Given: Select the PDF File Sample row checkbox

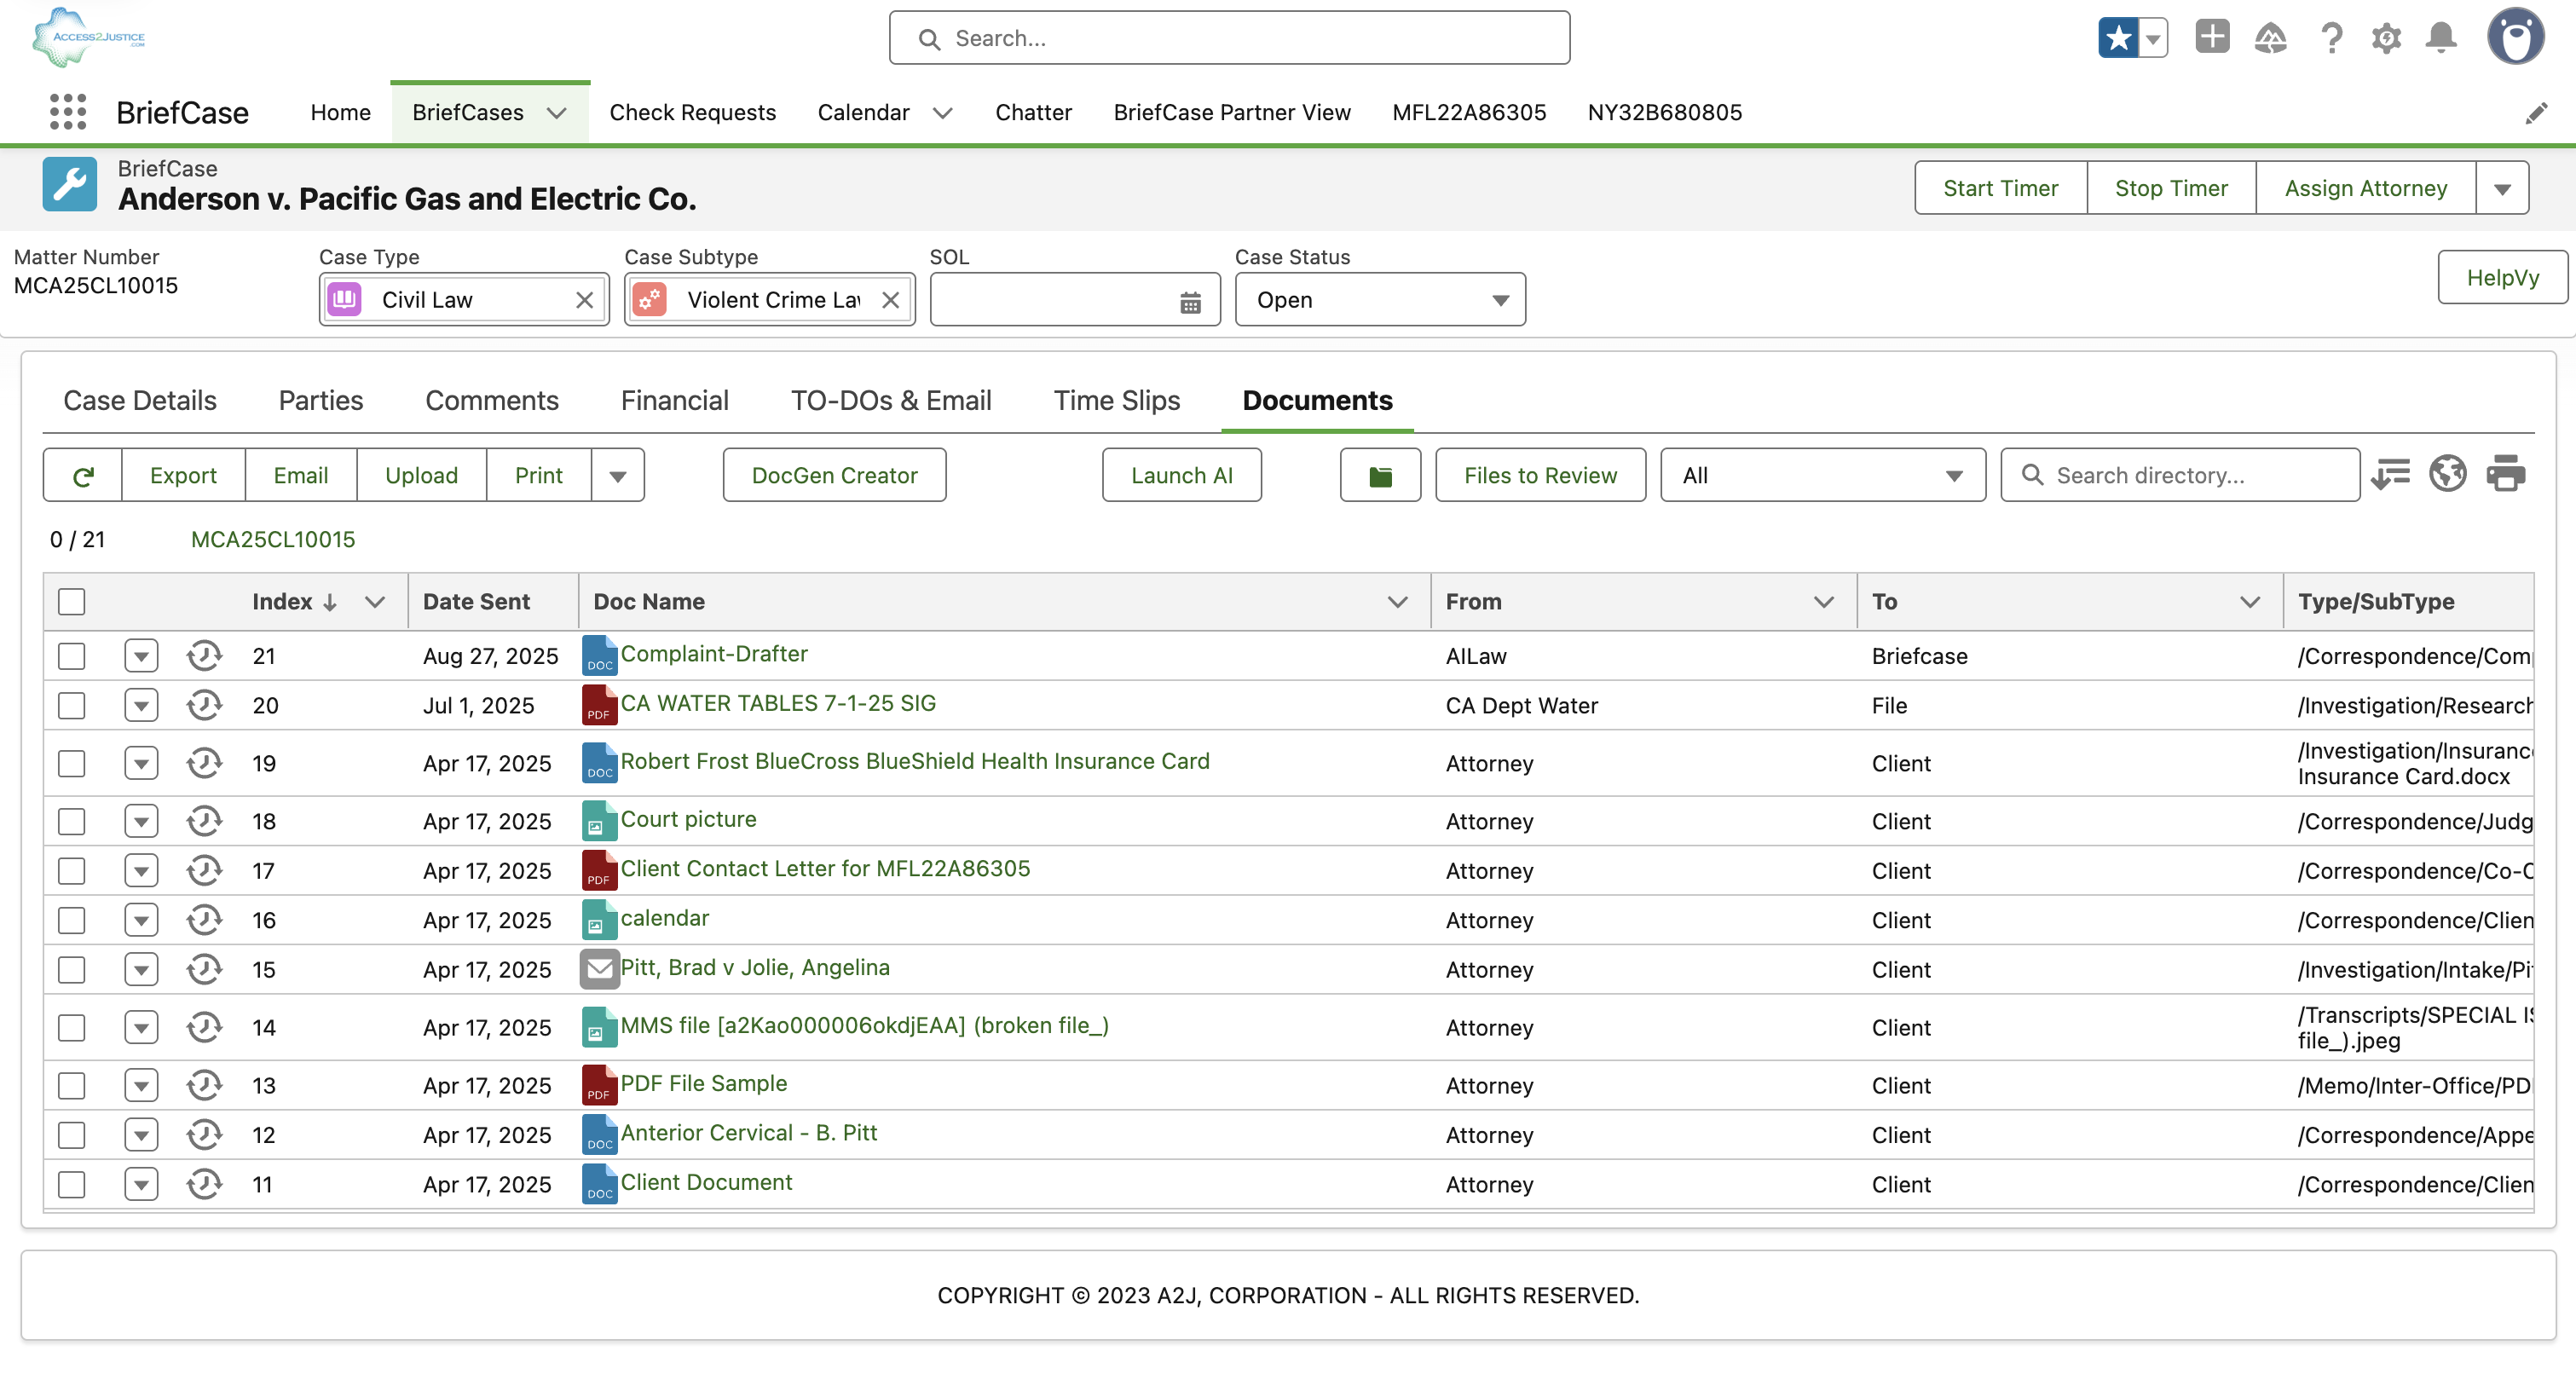Looking at the screenshot, I should click(72, 1085).
